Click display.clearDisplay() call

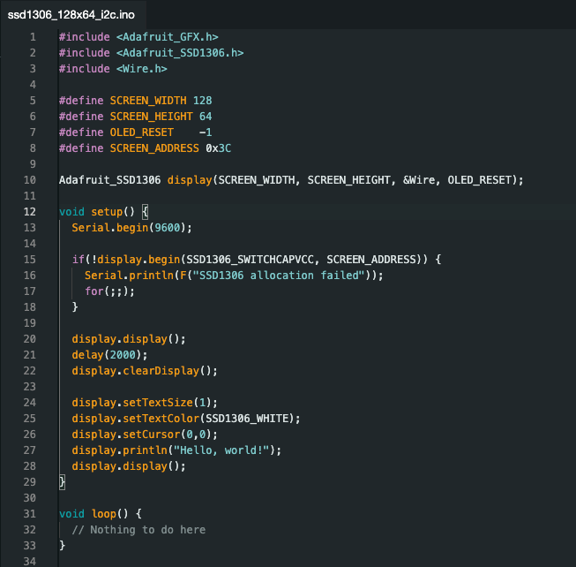coord(145,371)
